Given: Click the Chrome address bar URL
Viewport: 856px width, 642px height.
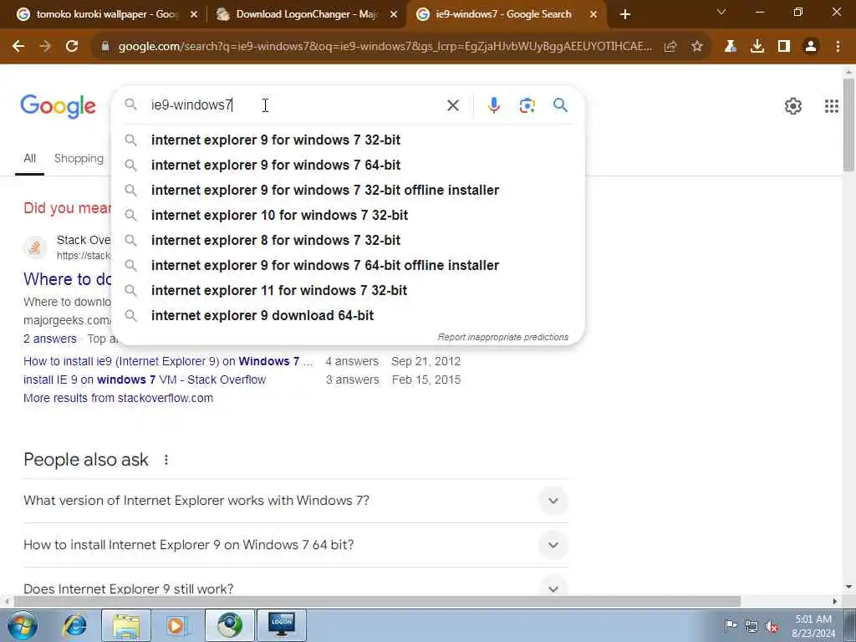Looking at the screenshot, I should 385,47.
